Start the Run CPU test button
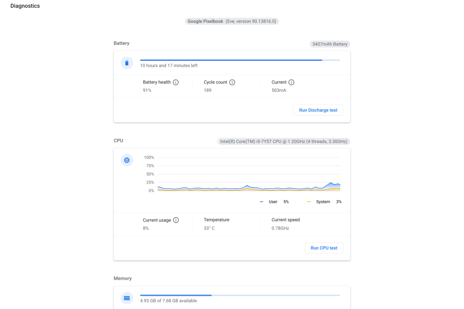 tap(324, 248)
